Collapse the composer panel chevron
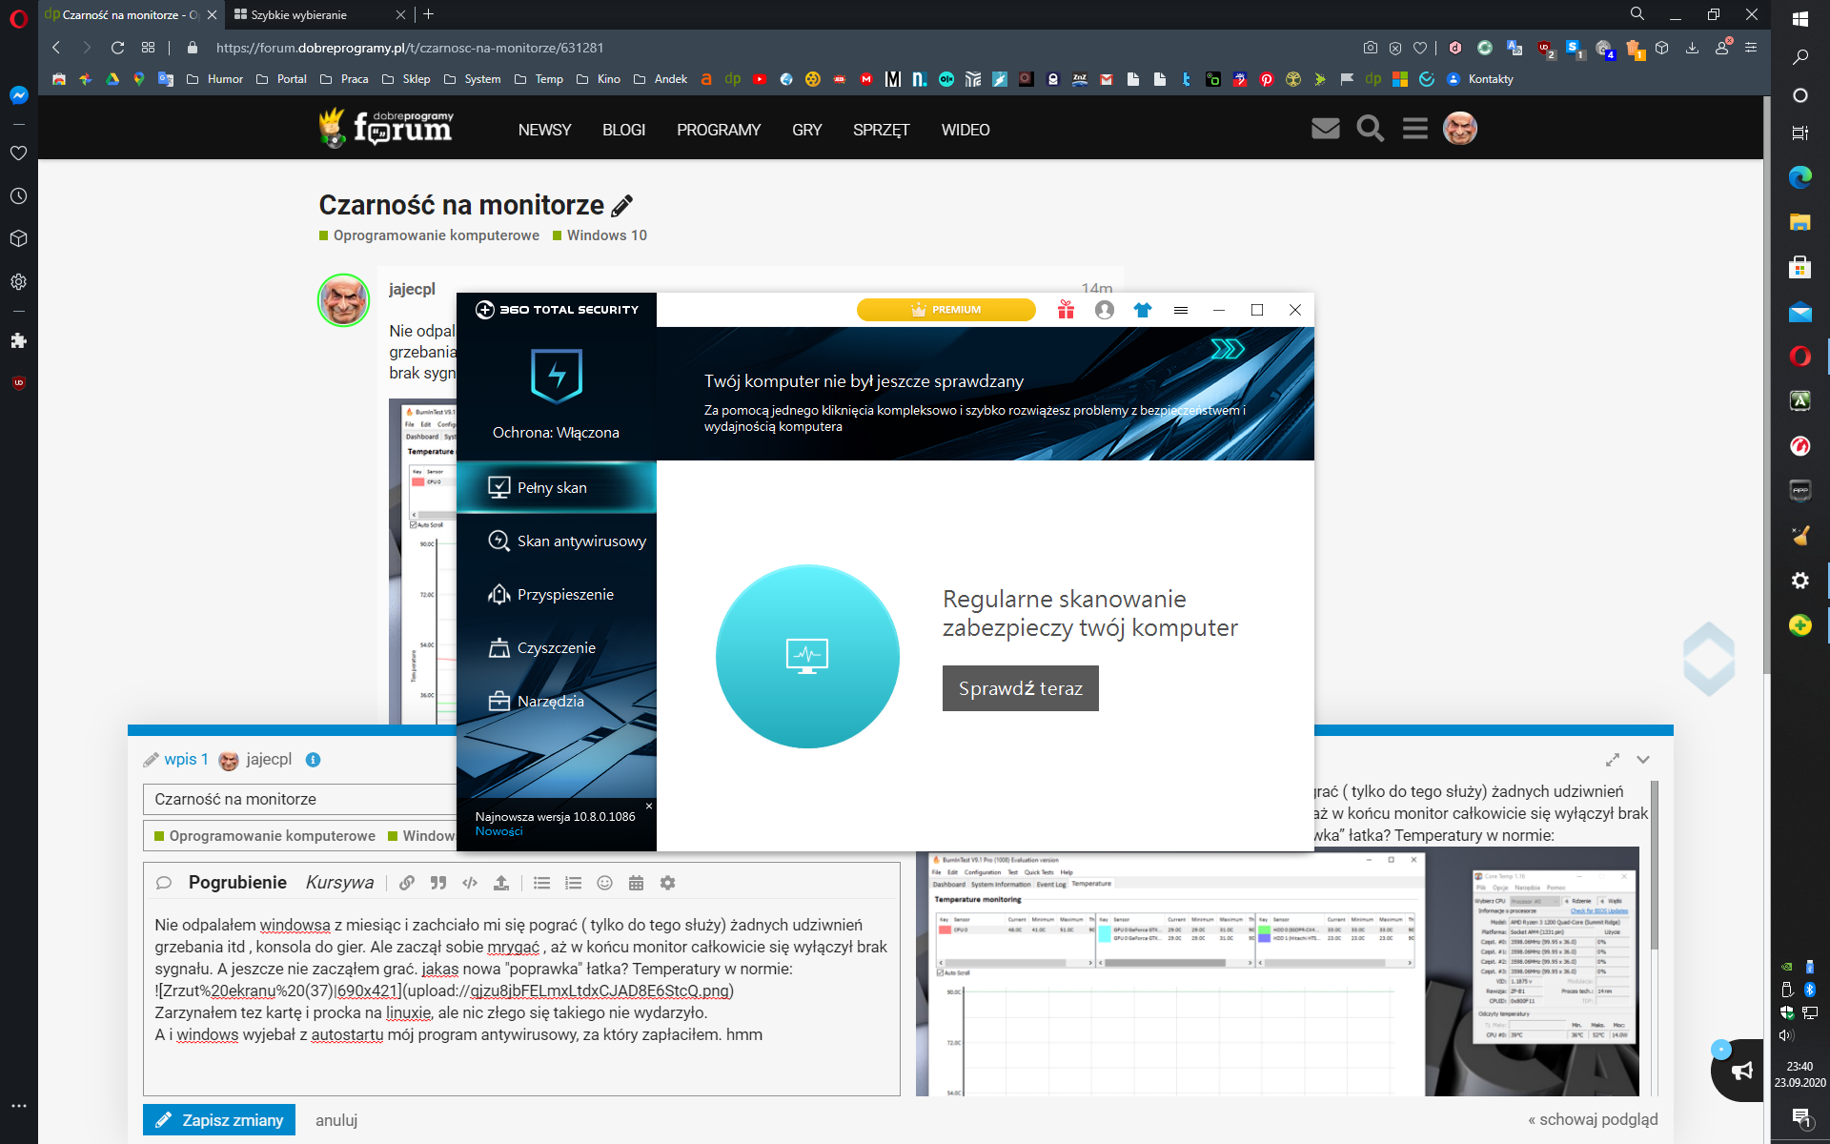The width and height of the screenshot is (1830, 1144). coord(1643,760)
